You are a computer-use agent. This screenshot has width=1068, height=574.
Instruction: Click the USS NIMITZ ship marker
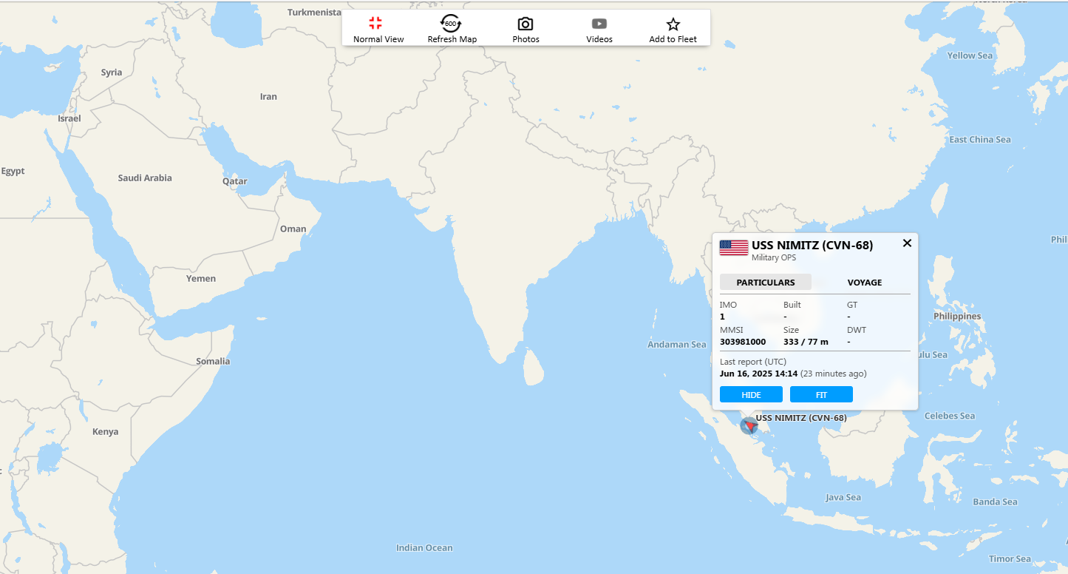coord(749,425)
